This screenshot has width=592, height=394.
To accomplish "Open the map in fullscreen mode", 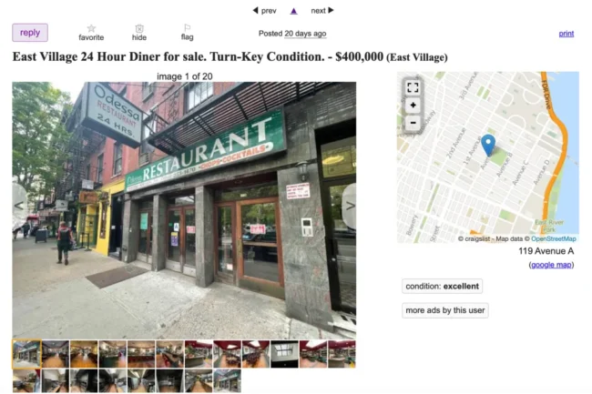I will [413, 88].
